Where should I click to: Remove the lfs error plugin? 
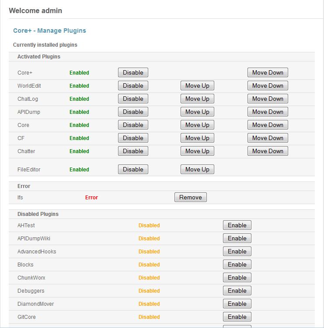point(190,197)
